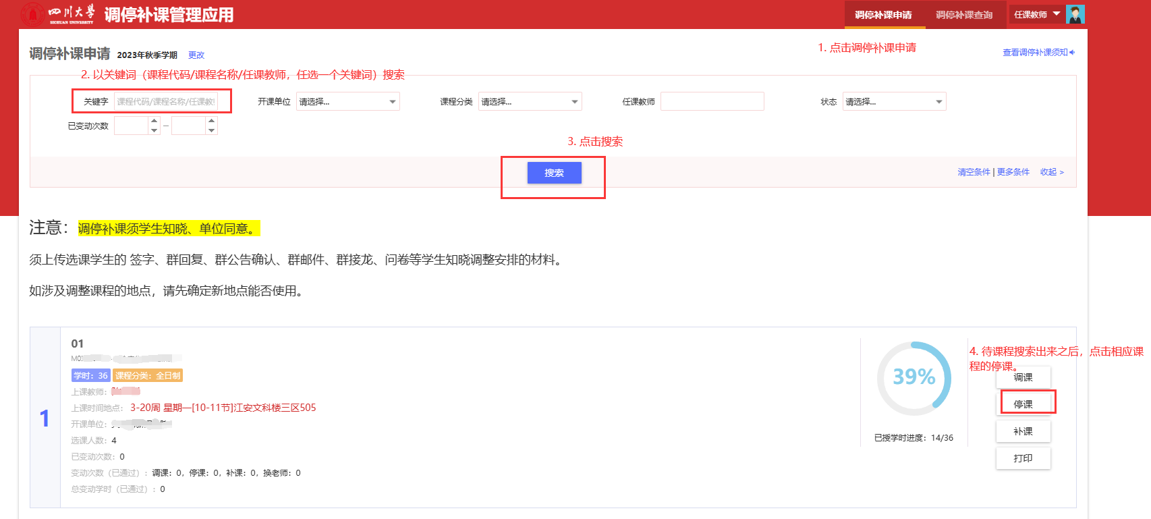Screen dimensions: 1151x519
Task: Click the 清空条件 link
Action: click(974, 172)
